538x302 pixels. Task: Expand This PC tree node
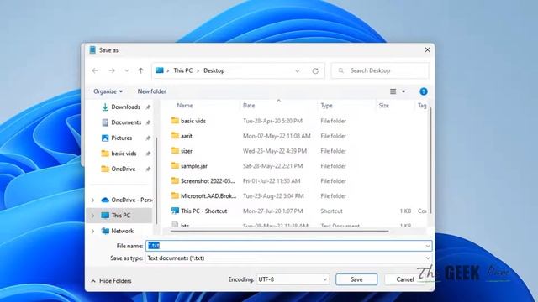(x=92, y=216)
